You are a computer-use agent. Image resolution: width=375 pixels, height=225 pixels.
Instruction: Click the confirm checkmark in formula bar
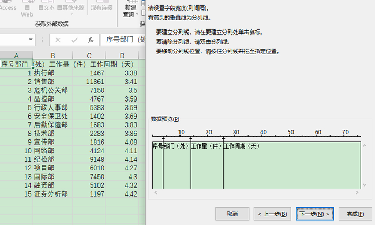point(74,40)
